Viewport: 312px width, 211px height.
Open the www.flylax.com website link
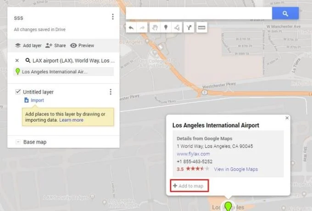coord(193,154)
